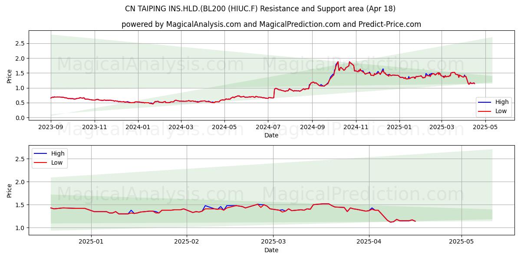Click the top chart x-axis label '2024-07'
The image size is (521, 260).
pos(268,127)
